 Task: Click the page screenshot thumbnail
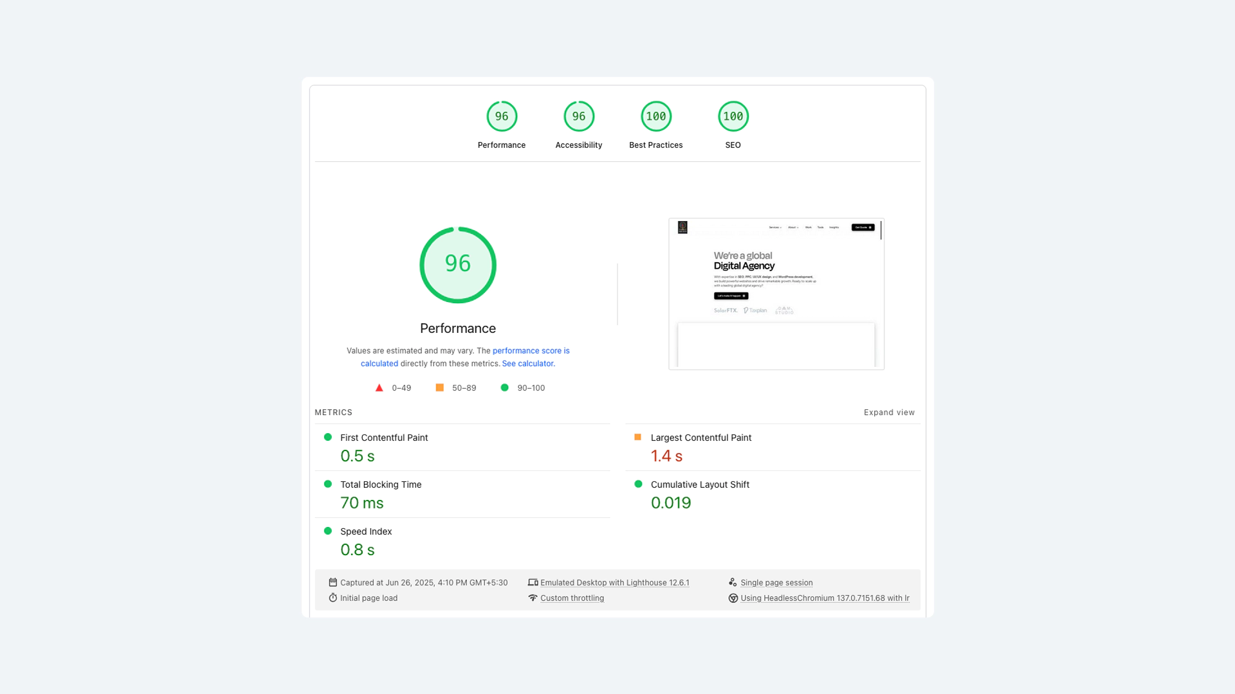coord(776,294)
